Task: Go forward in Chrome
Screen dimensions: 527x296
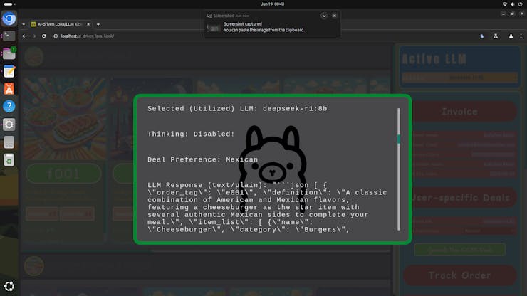Action: point(34,36)
